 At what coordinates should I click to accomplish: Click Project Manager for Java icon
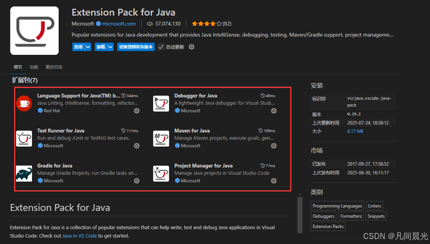pyautogui.click(x=161, y=174)
